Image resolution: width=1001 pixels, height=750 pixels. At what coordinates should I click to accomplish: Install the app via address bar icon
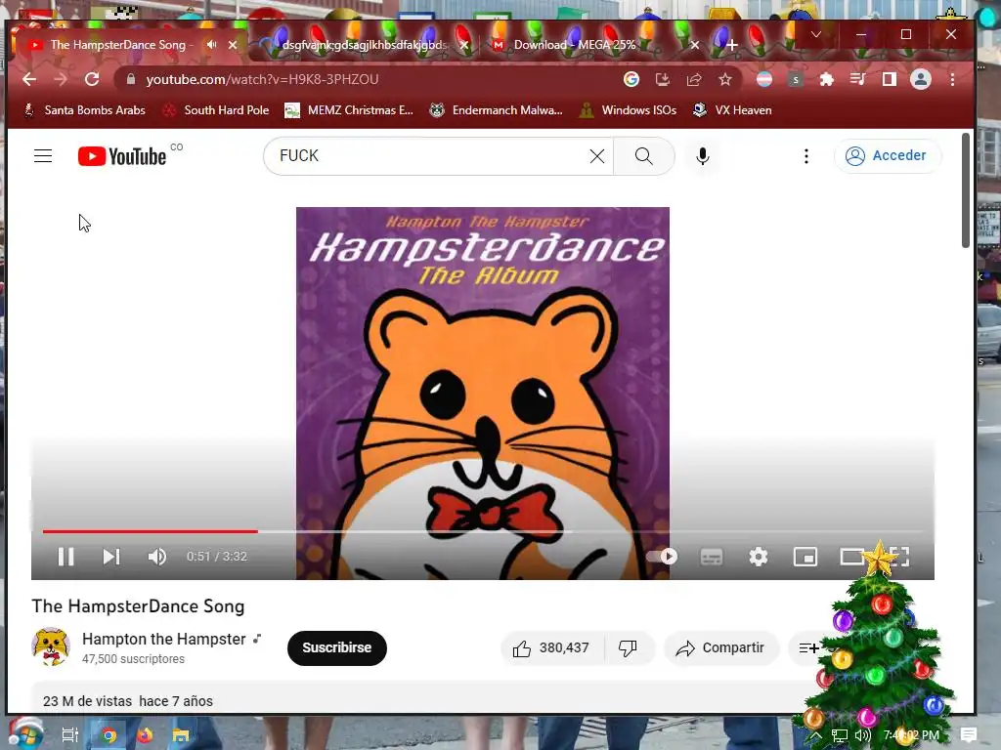663,79
